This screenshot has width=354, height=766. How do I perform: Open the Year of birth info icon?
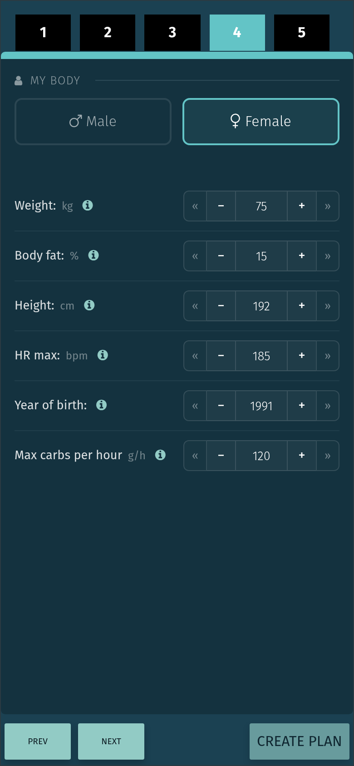point(102,405)
